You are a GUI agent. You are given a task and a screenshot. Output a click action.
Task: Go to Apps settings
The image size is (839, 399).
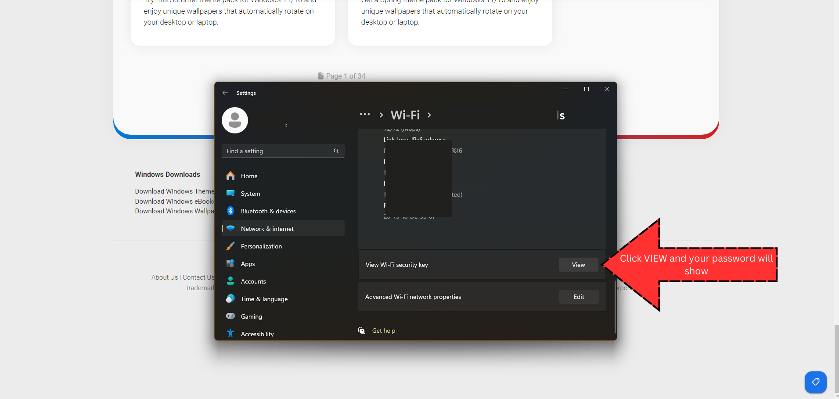point(283,264)
